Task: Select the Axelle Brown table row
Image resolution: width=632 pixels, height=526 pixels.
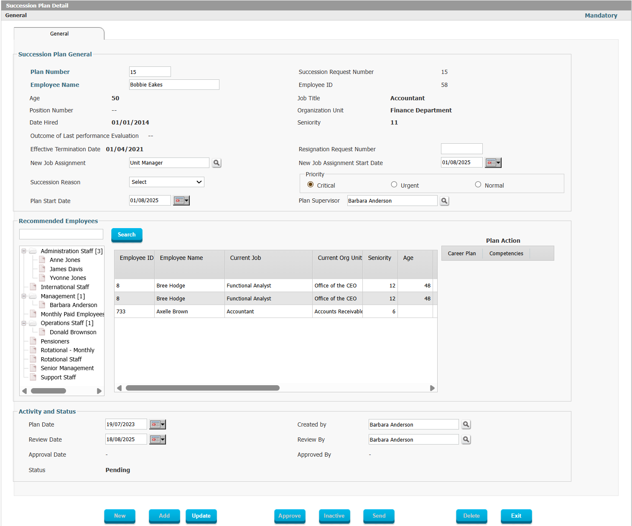Action: pos(276,312)
